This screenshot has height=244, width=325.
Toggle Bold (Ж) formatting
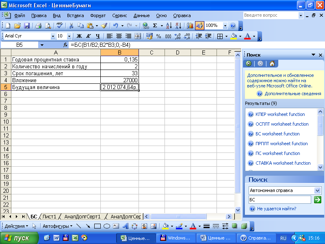[x=79, y=36]
